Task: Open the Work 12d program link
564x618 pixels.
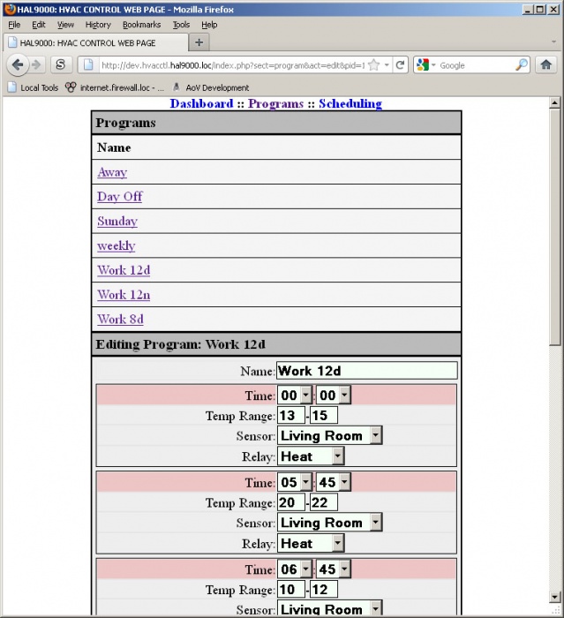Action: 124,270
